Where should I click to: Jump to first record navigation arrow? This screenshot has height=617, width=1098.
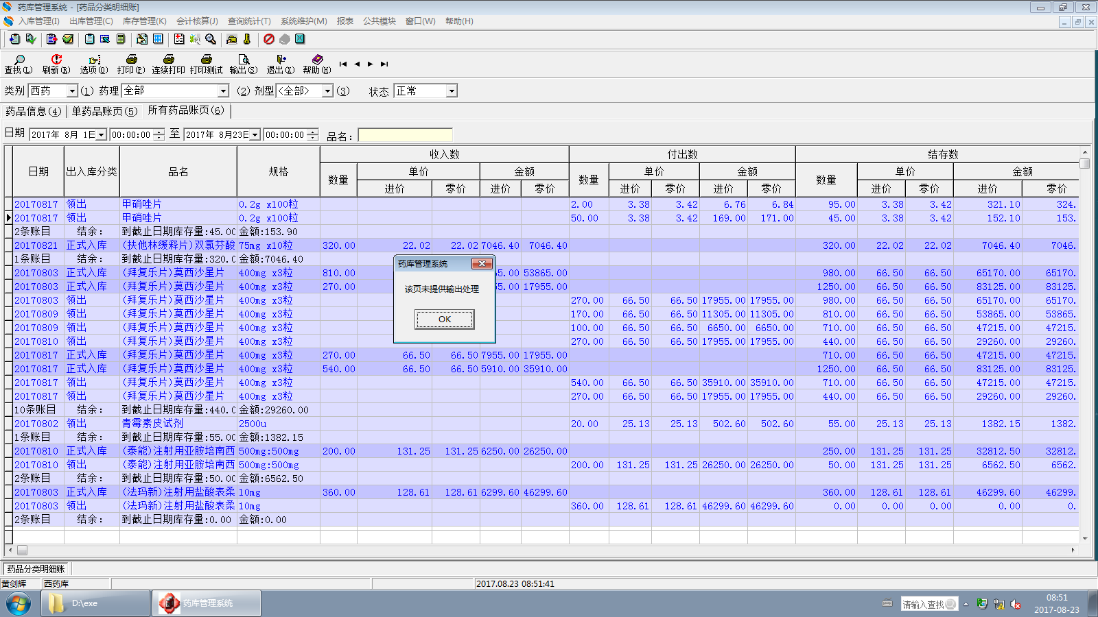point(343,64)
